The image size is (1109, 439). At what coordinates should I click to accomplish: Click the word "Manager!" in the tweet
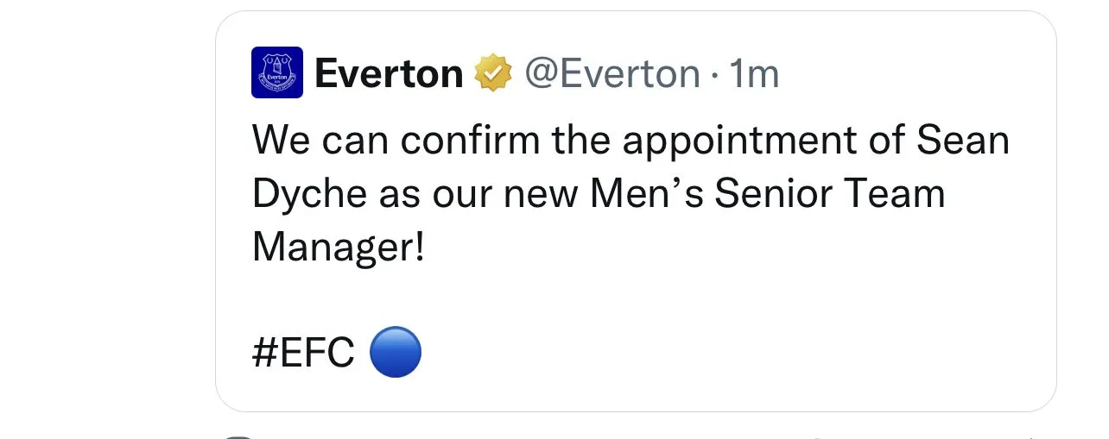[x=339, y=248]
